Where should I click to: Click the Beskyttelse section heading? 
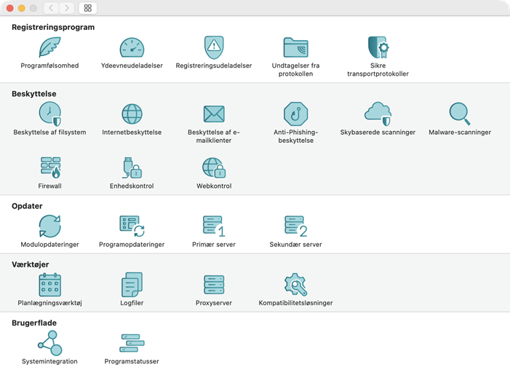point(33,94)
